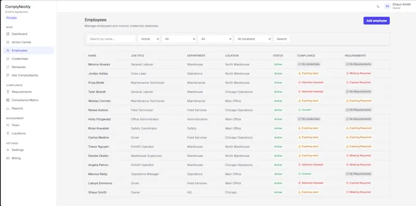Click Office Administrator job title

[x=145, y=119]
